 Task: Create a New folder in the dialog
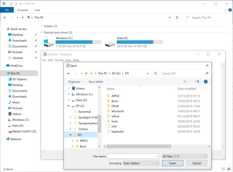pyautogui.click(x=96, y=82)
